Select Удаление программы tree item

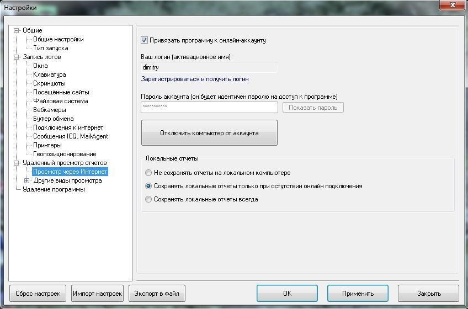(54, 189)
